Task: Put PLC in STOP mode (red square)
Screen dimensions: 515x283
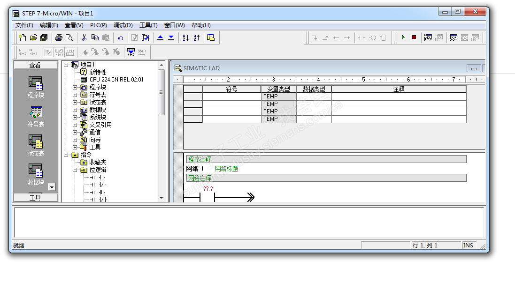Action: coord(414,37)
